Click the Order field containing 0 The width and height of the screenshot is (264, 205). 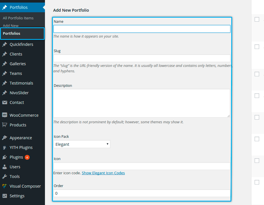pyautogui.click(x=142, y=193)
